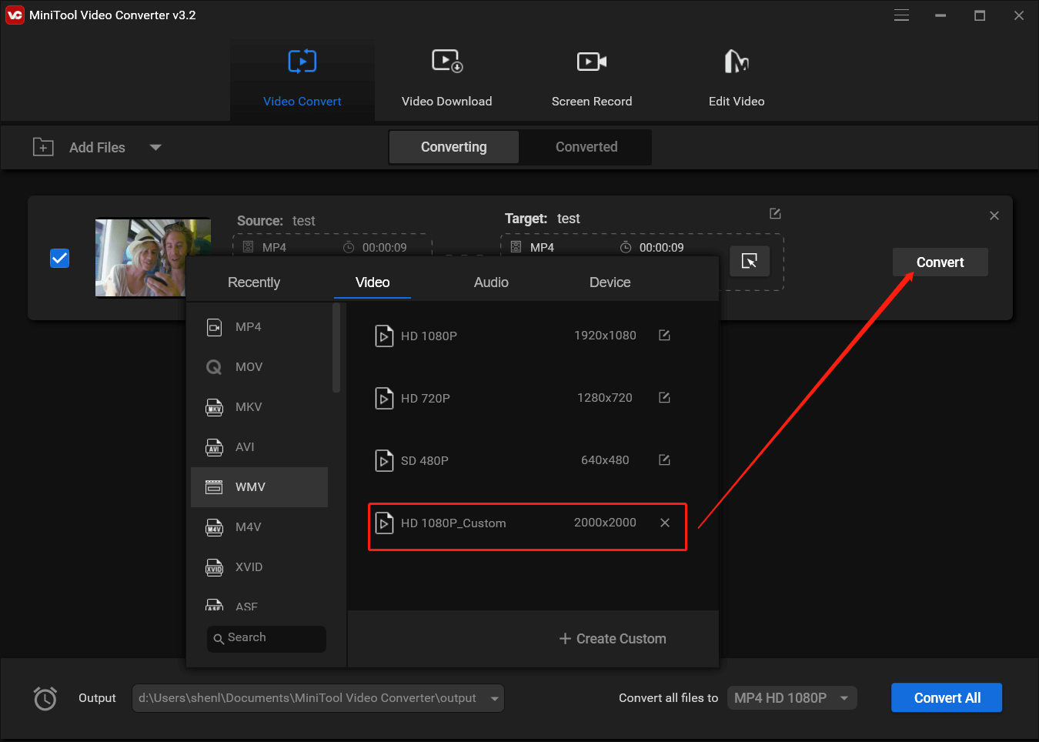This screenshot has height=742, width=1039.
Task: Edit the HD 1080P preset settings
Action: tap(663, 335)
